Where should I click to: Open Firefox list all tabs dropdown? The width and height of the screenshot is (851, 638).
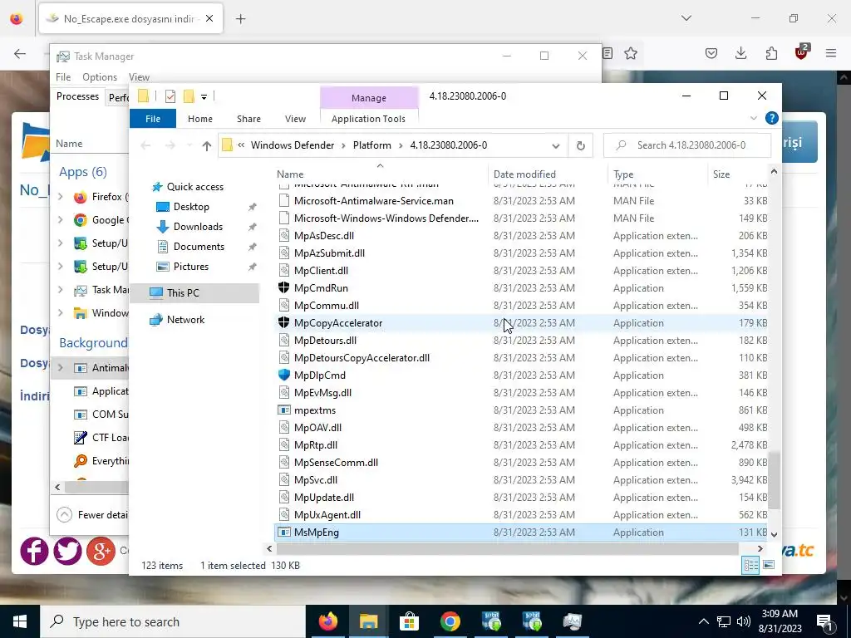coord(686,18)
